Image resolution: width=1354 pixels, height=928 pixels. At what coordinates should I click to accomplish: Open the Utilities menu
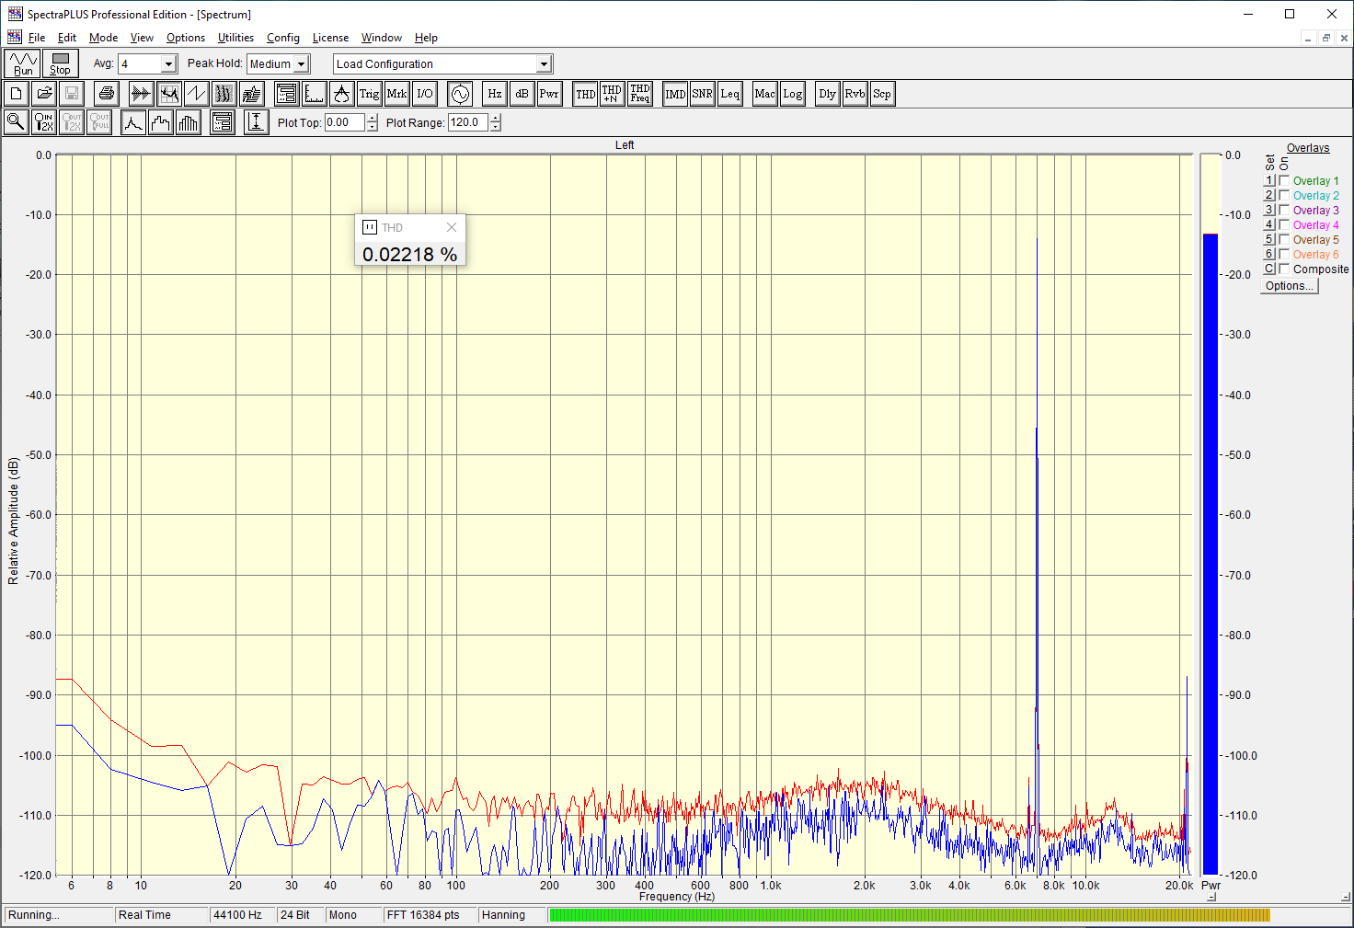tap(235, 38)
